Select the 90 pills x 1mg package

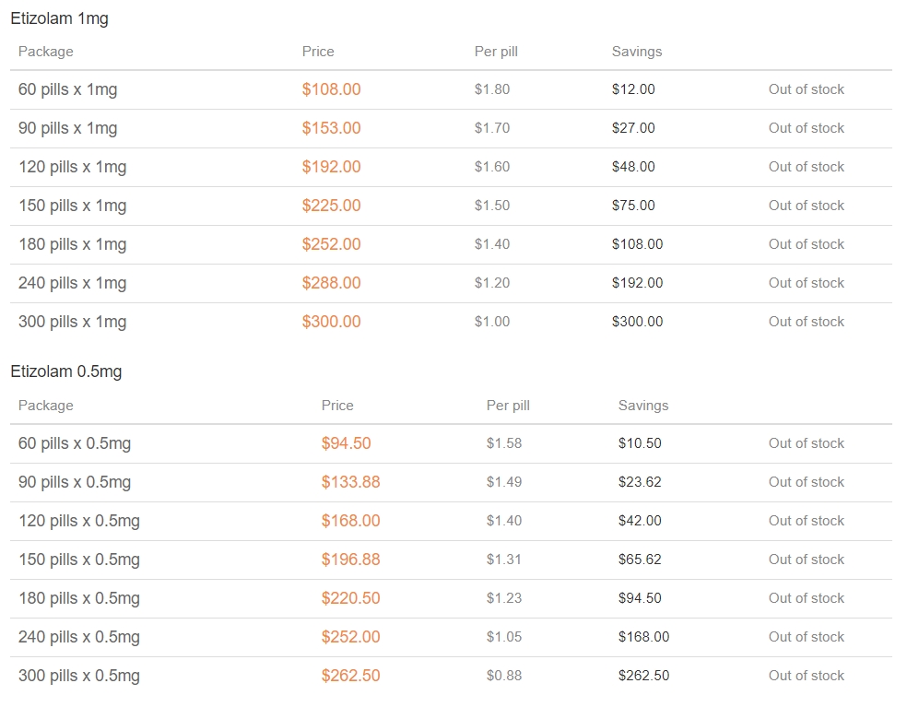coord(67,128)
